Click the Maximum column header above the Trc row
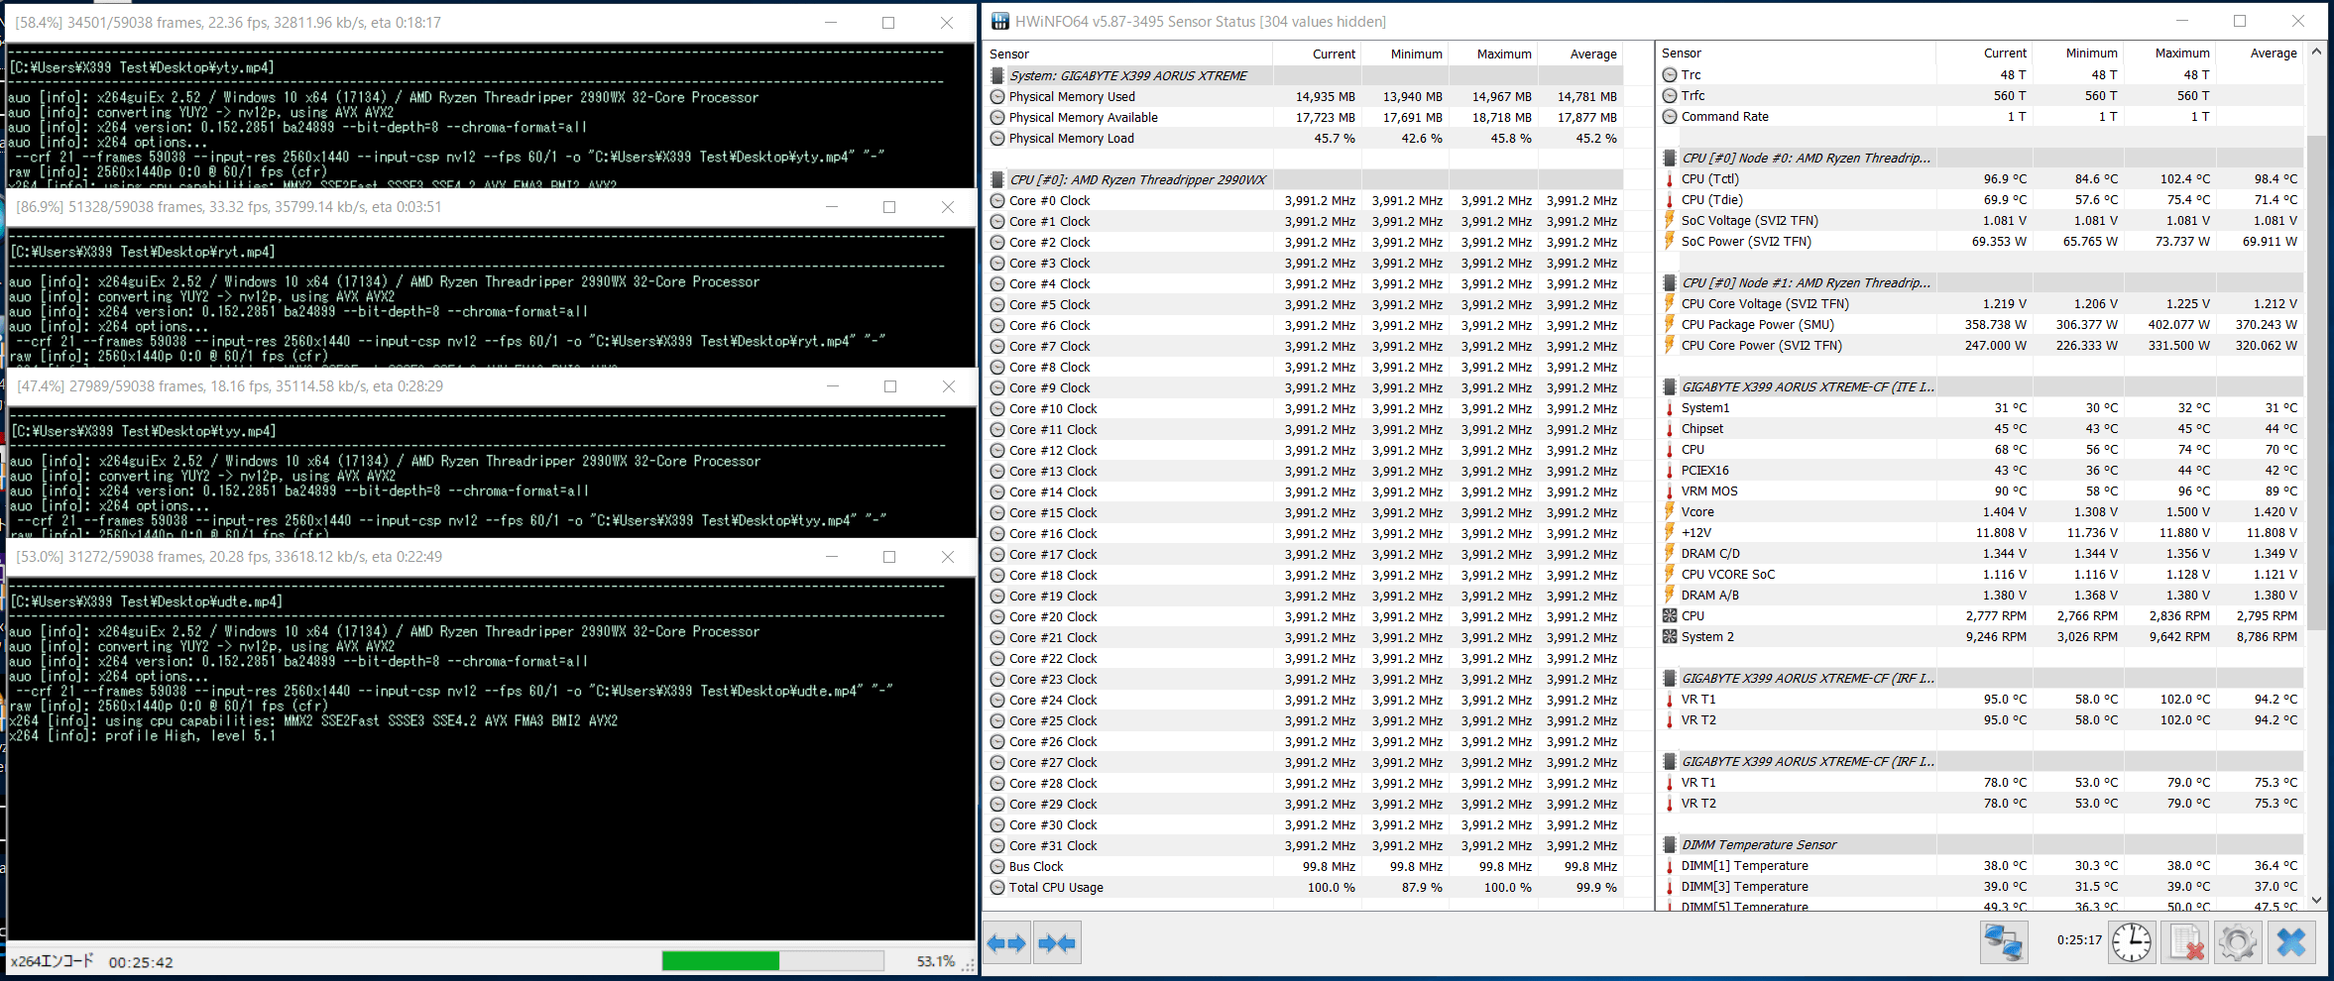The image size is (2334, 981). (x=2170, y=54)
